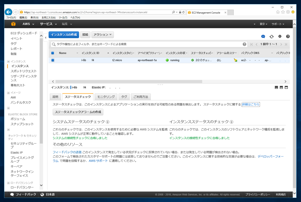Open Elastic IP in the sidebar
This screenshot has width=301, height=202.
coord(17,153)
